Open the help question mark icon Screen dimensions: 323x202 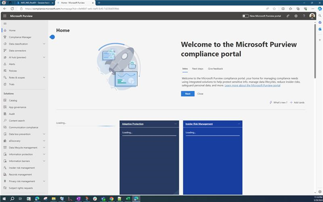tap(304, 16)
